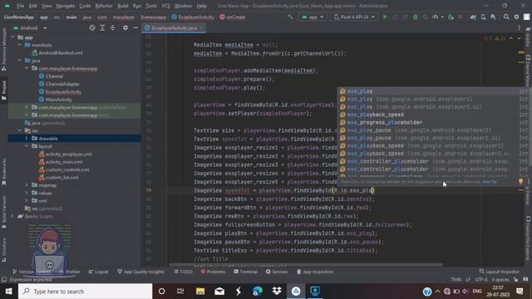The width and height of the screenshot is (532, 299).
Task: Click the Make Project hammer icon
Action: click(290, 17)
